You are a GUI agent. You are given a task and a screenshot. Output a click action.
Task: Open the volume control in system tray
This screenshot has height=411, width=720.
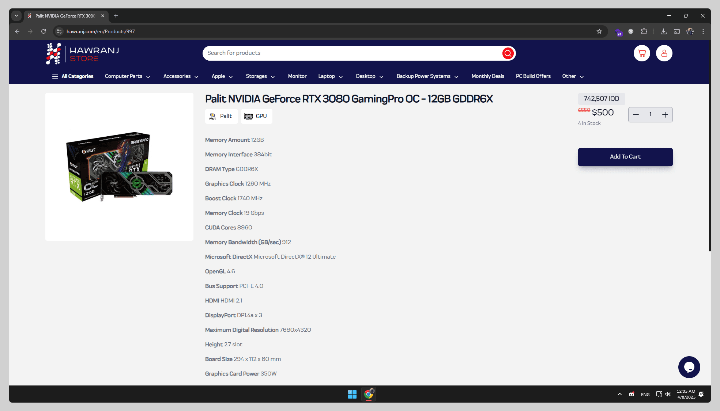[668, 394]
